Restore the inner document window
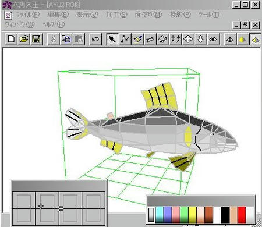 [245, 25]
